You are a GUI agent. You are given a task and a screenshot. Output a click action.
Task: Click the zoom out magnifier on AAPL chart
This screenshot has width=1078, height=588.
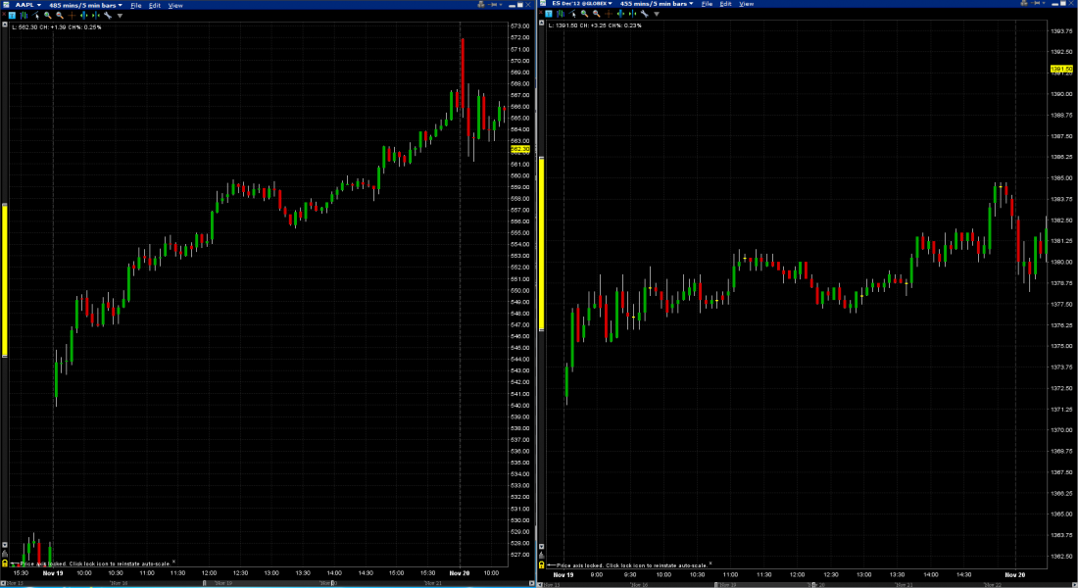pos(60,16)
